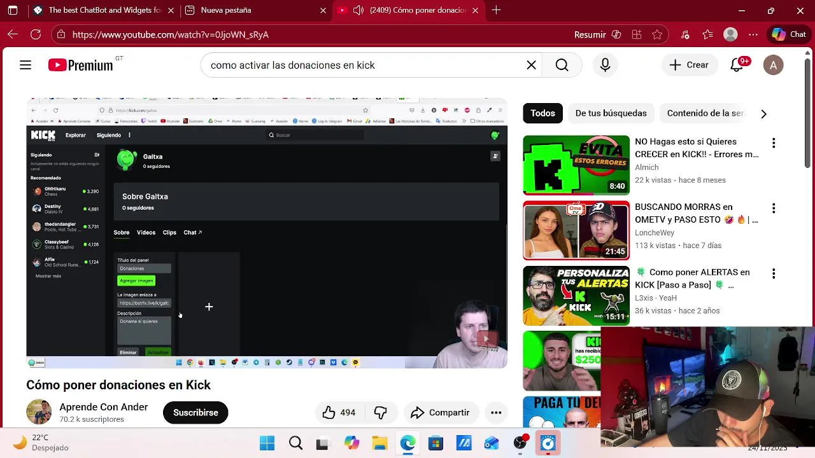This screenshot has width=815, height=458.
Task: Click the browser address bar URL
Action: tap(171, 35)
